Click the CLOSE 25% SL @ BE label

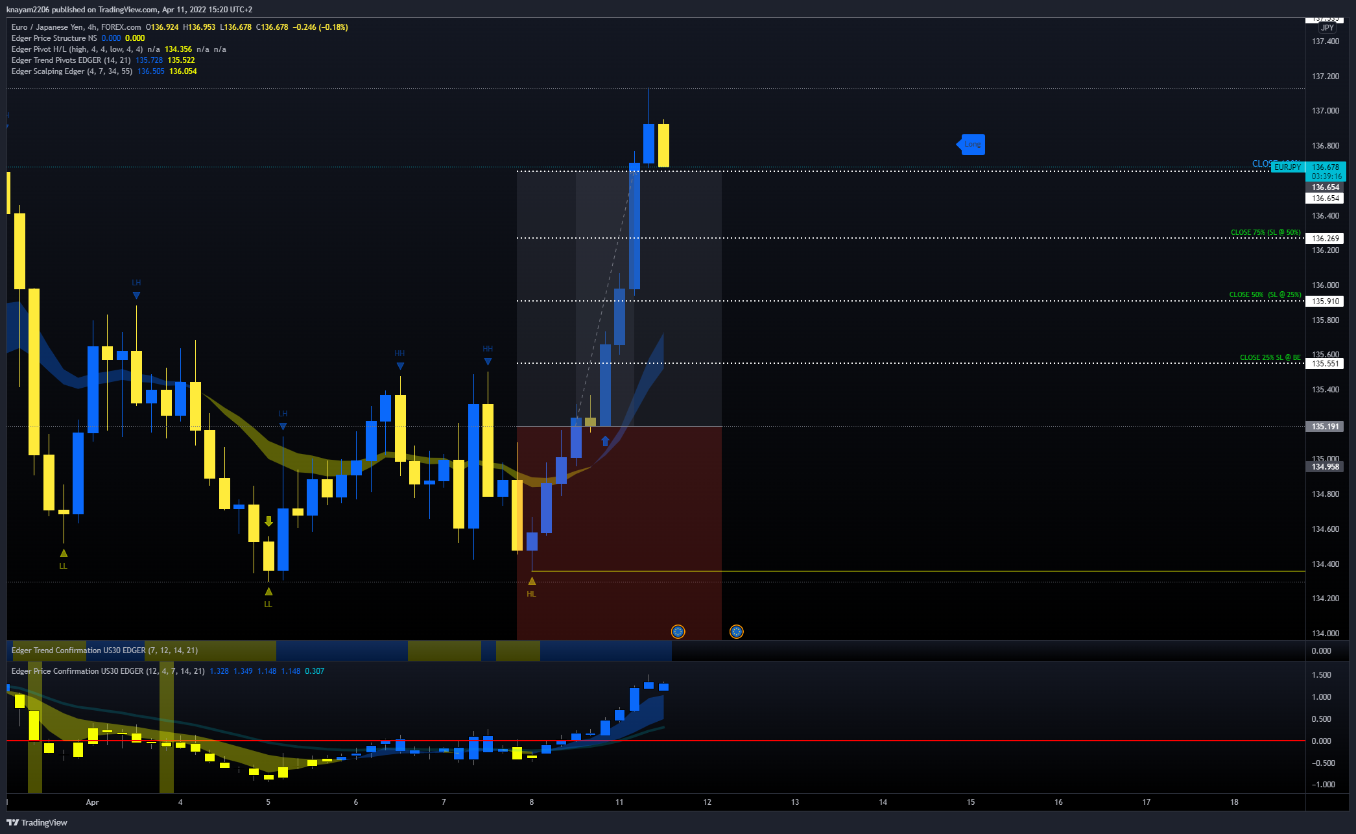[1270, 357]
